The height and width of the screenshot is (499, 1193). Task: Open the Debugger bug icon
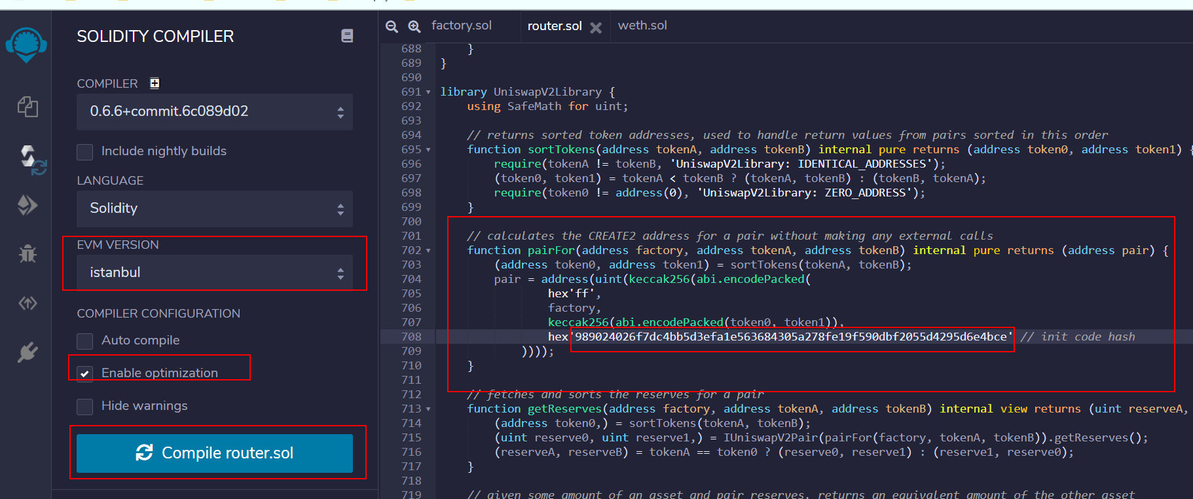pos(28,253)
